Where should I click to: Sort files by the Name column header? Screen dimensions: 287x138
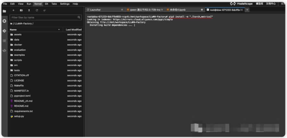[x=35, y=29]
